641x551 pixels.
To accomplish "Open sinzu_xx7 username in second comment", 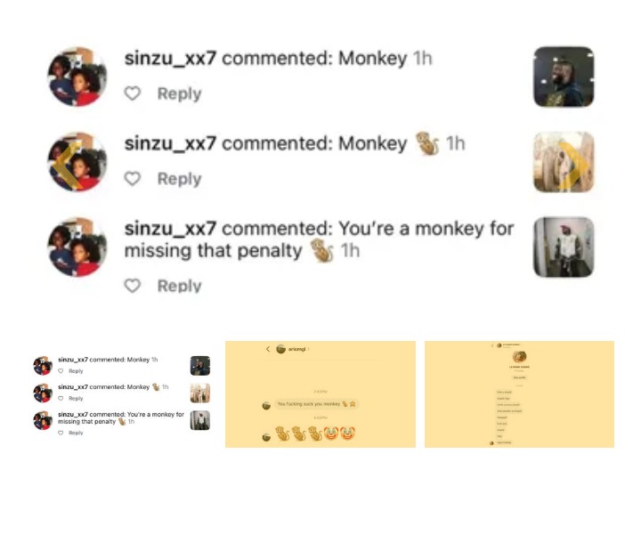I will coord(170,143).
